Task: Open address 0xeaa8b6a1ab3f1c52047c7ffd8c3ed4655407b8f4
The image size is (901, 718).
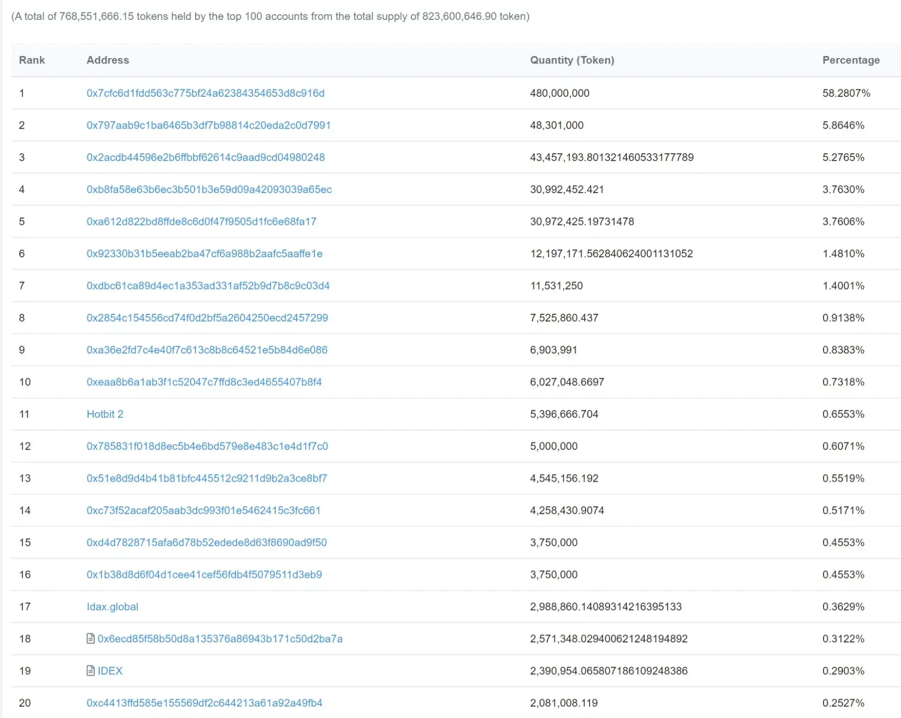Action: pos(204,382)
